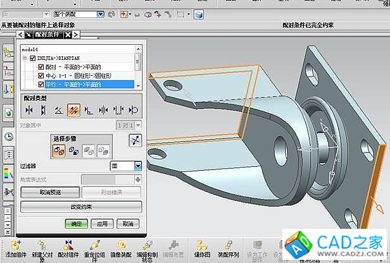
Task: Toggle the 中心 1-1 圆柱形 constraint checkbox
Action: [41, 75]
